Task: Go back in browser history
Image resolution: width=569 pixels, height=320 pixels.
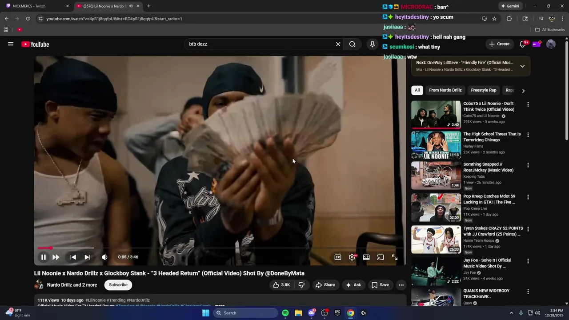Action: point(7,19)
